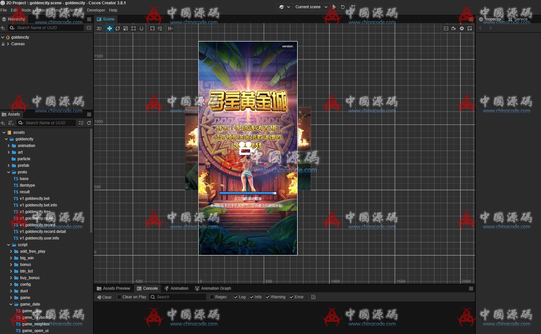Focus the Hierarchy search field
The height and width of the screenshot is (334, 541).
(x=46, y=28)
